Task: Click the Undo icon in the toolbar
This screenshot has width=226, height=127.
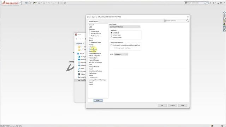Action: point(49,3)
